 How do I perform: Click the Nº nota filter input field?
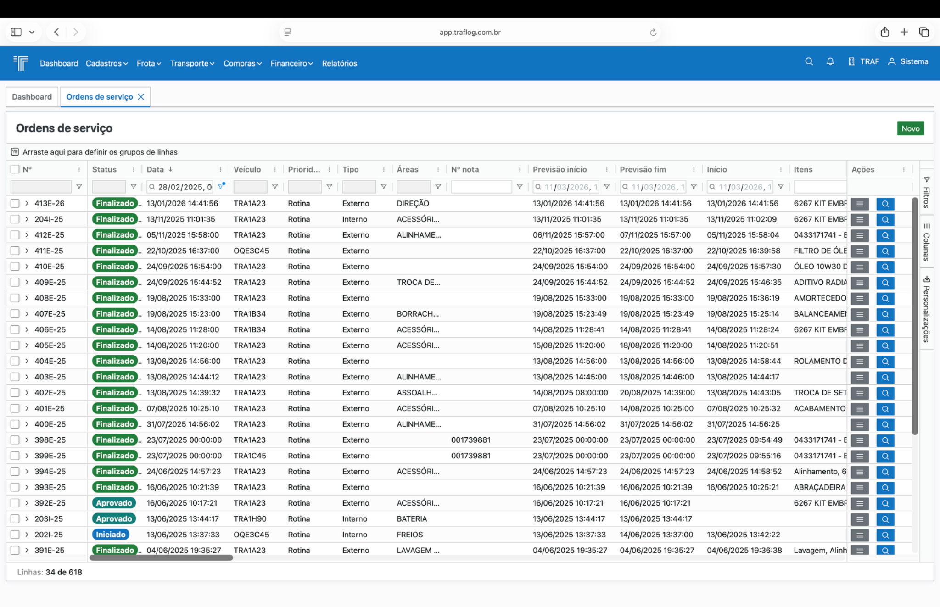pyautogui.click(x=481, y=187)
